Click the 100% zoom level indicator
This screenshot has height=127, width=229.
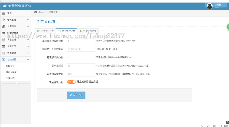click(x=226, y=126)
